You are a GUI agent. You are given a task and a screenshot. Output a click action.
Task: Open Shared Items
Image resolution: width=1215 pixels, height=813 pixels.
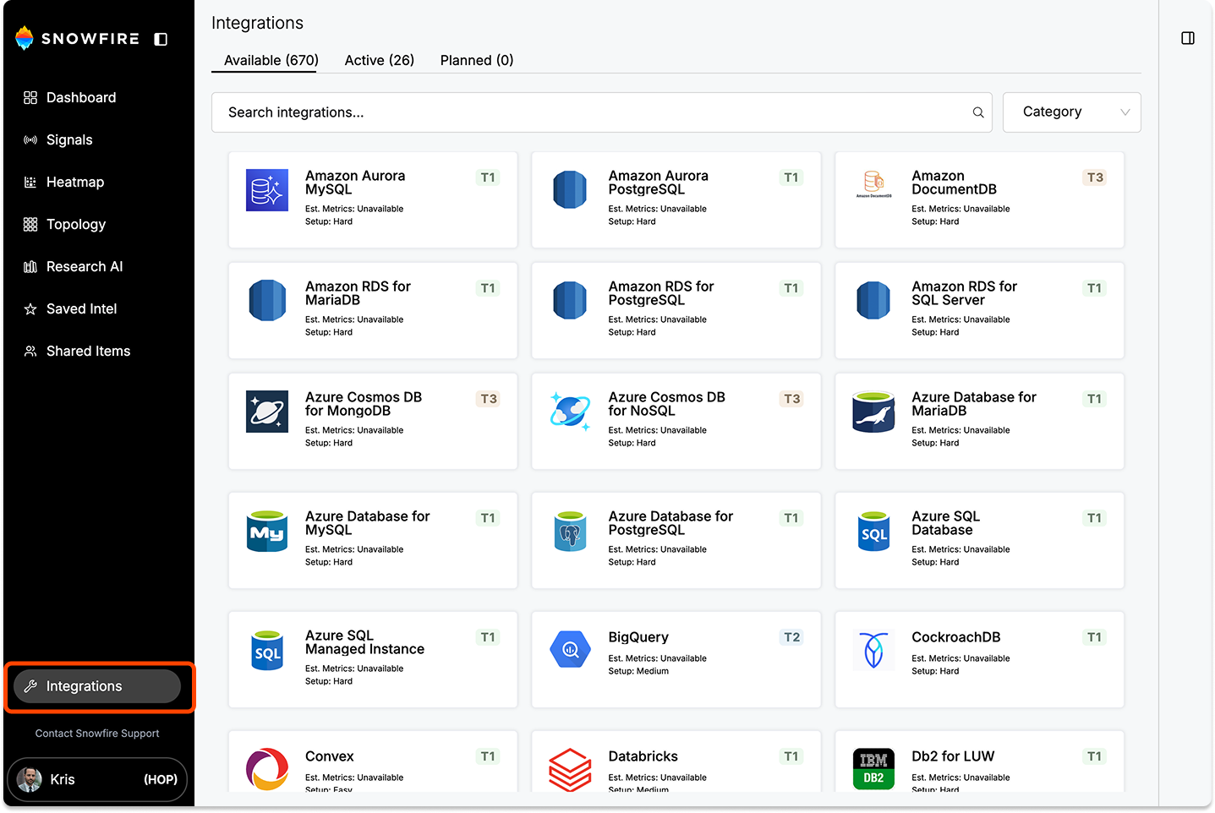88,351
